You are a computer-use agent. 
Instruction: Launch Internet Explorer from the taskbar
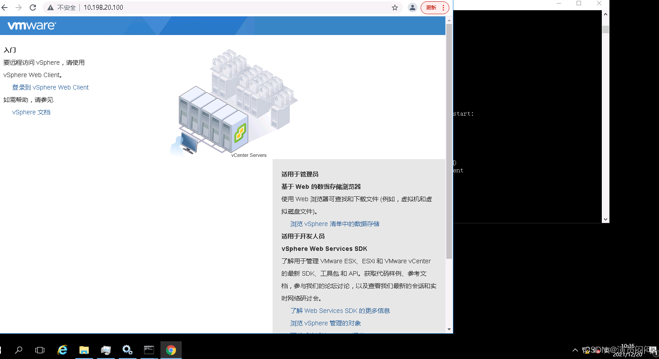pos(62,350)
